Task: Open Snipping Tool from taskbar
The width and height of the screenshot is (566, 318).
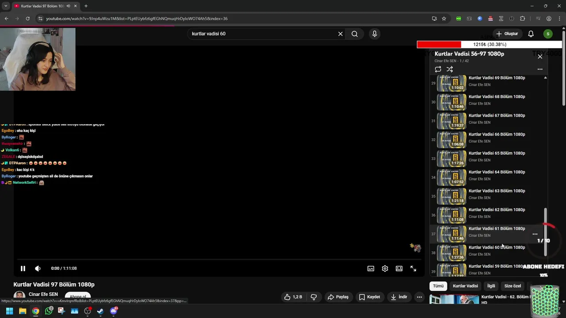Action: [x=61, y=311]
